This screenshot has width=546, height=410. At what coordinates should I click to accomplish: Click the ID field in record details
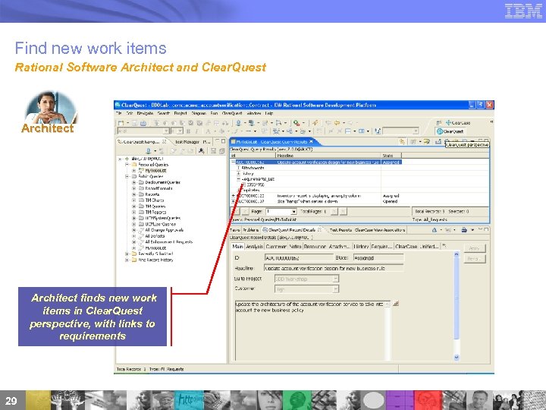tap(299, 258)
